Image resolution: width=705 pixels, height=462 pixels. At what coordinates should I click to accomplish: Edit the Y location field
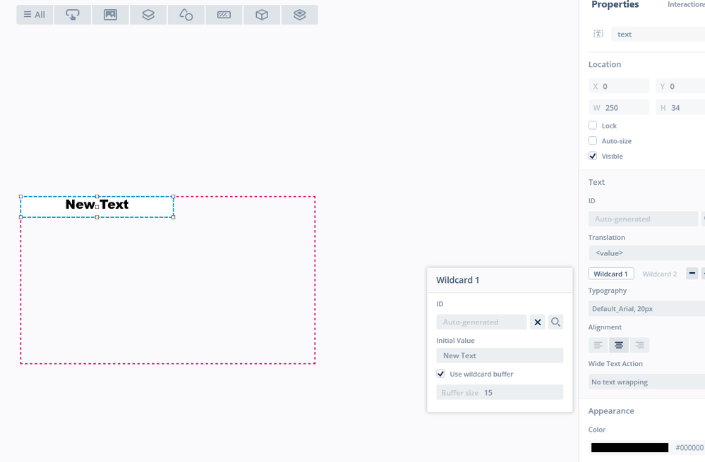680,86
